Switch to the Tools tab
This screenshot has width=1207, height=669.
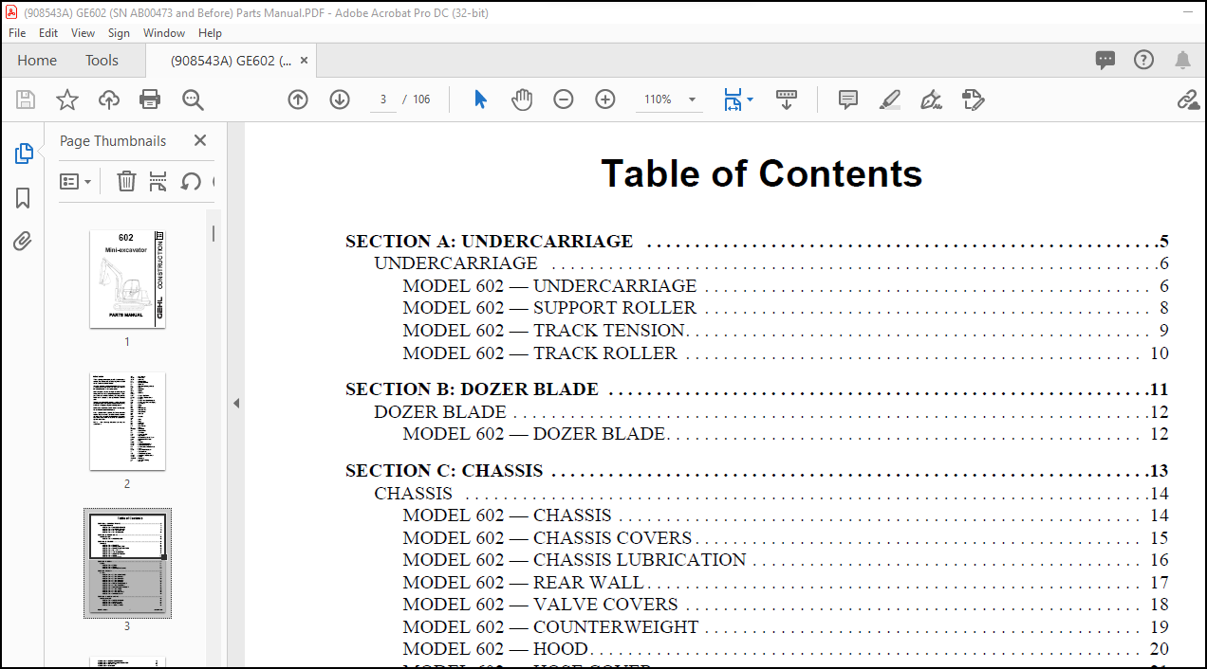click(x=102, y=61)
